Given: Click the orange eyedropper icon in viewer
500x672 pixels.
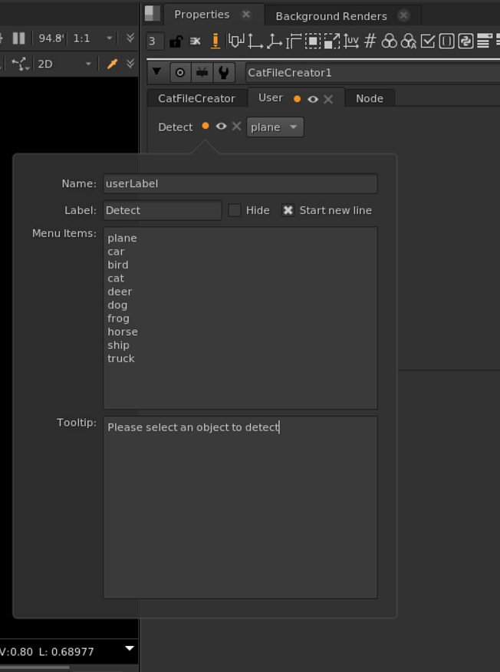Looking at the screenshot, I should point(112,64).
